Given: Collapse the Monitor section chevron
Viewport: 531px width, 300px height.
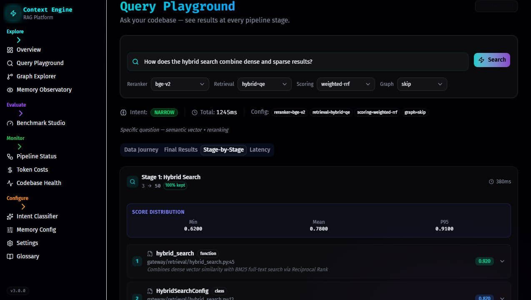Looking at the screenshot, I should (20, 147).
